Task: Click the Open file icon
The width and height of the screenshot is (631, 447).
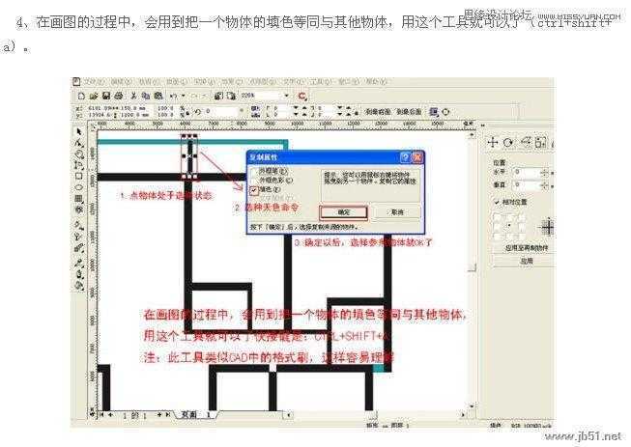Action: (x=94, y=97)
